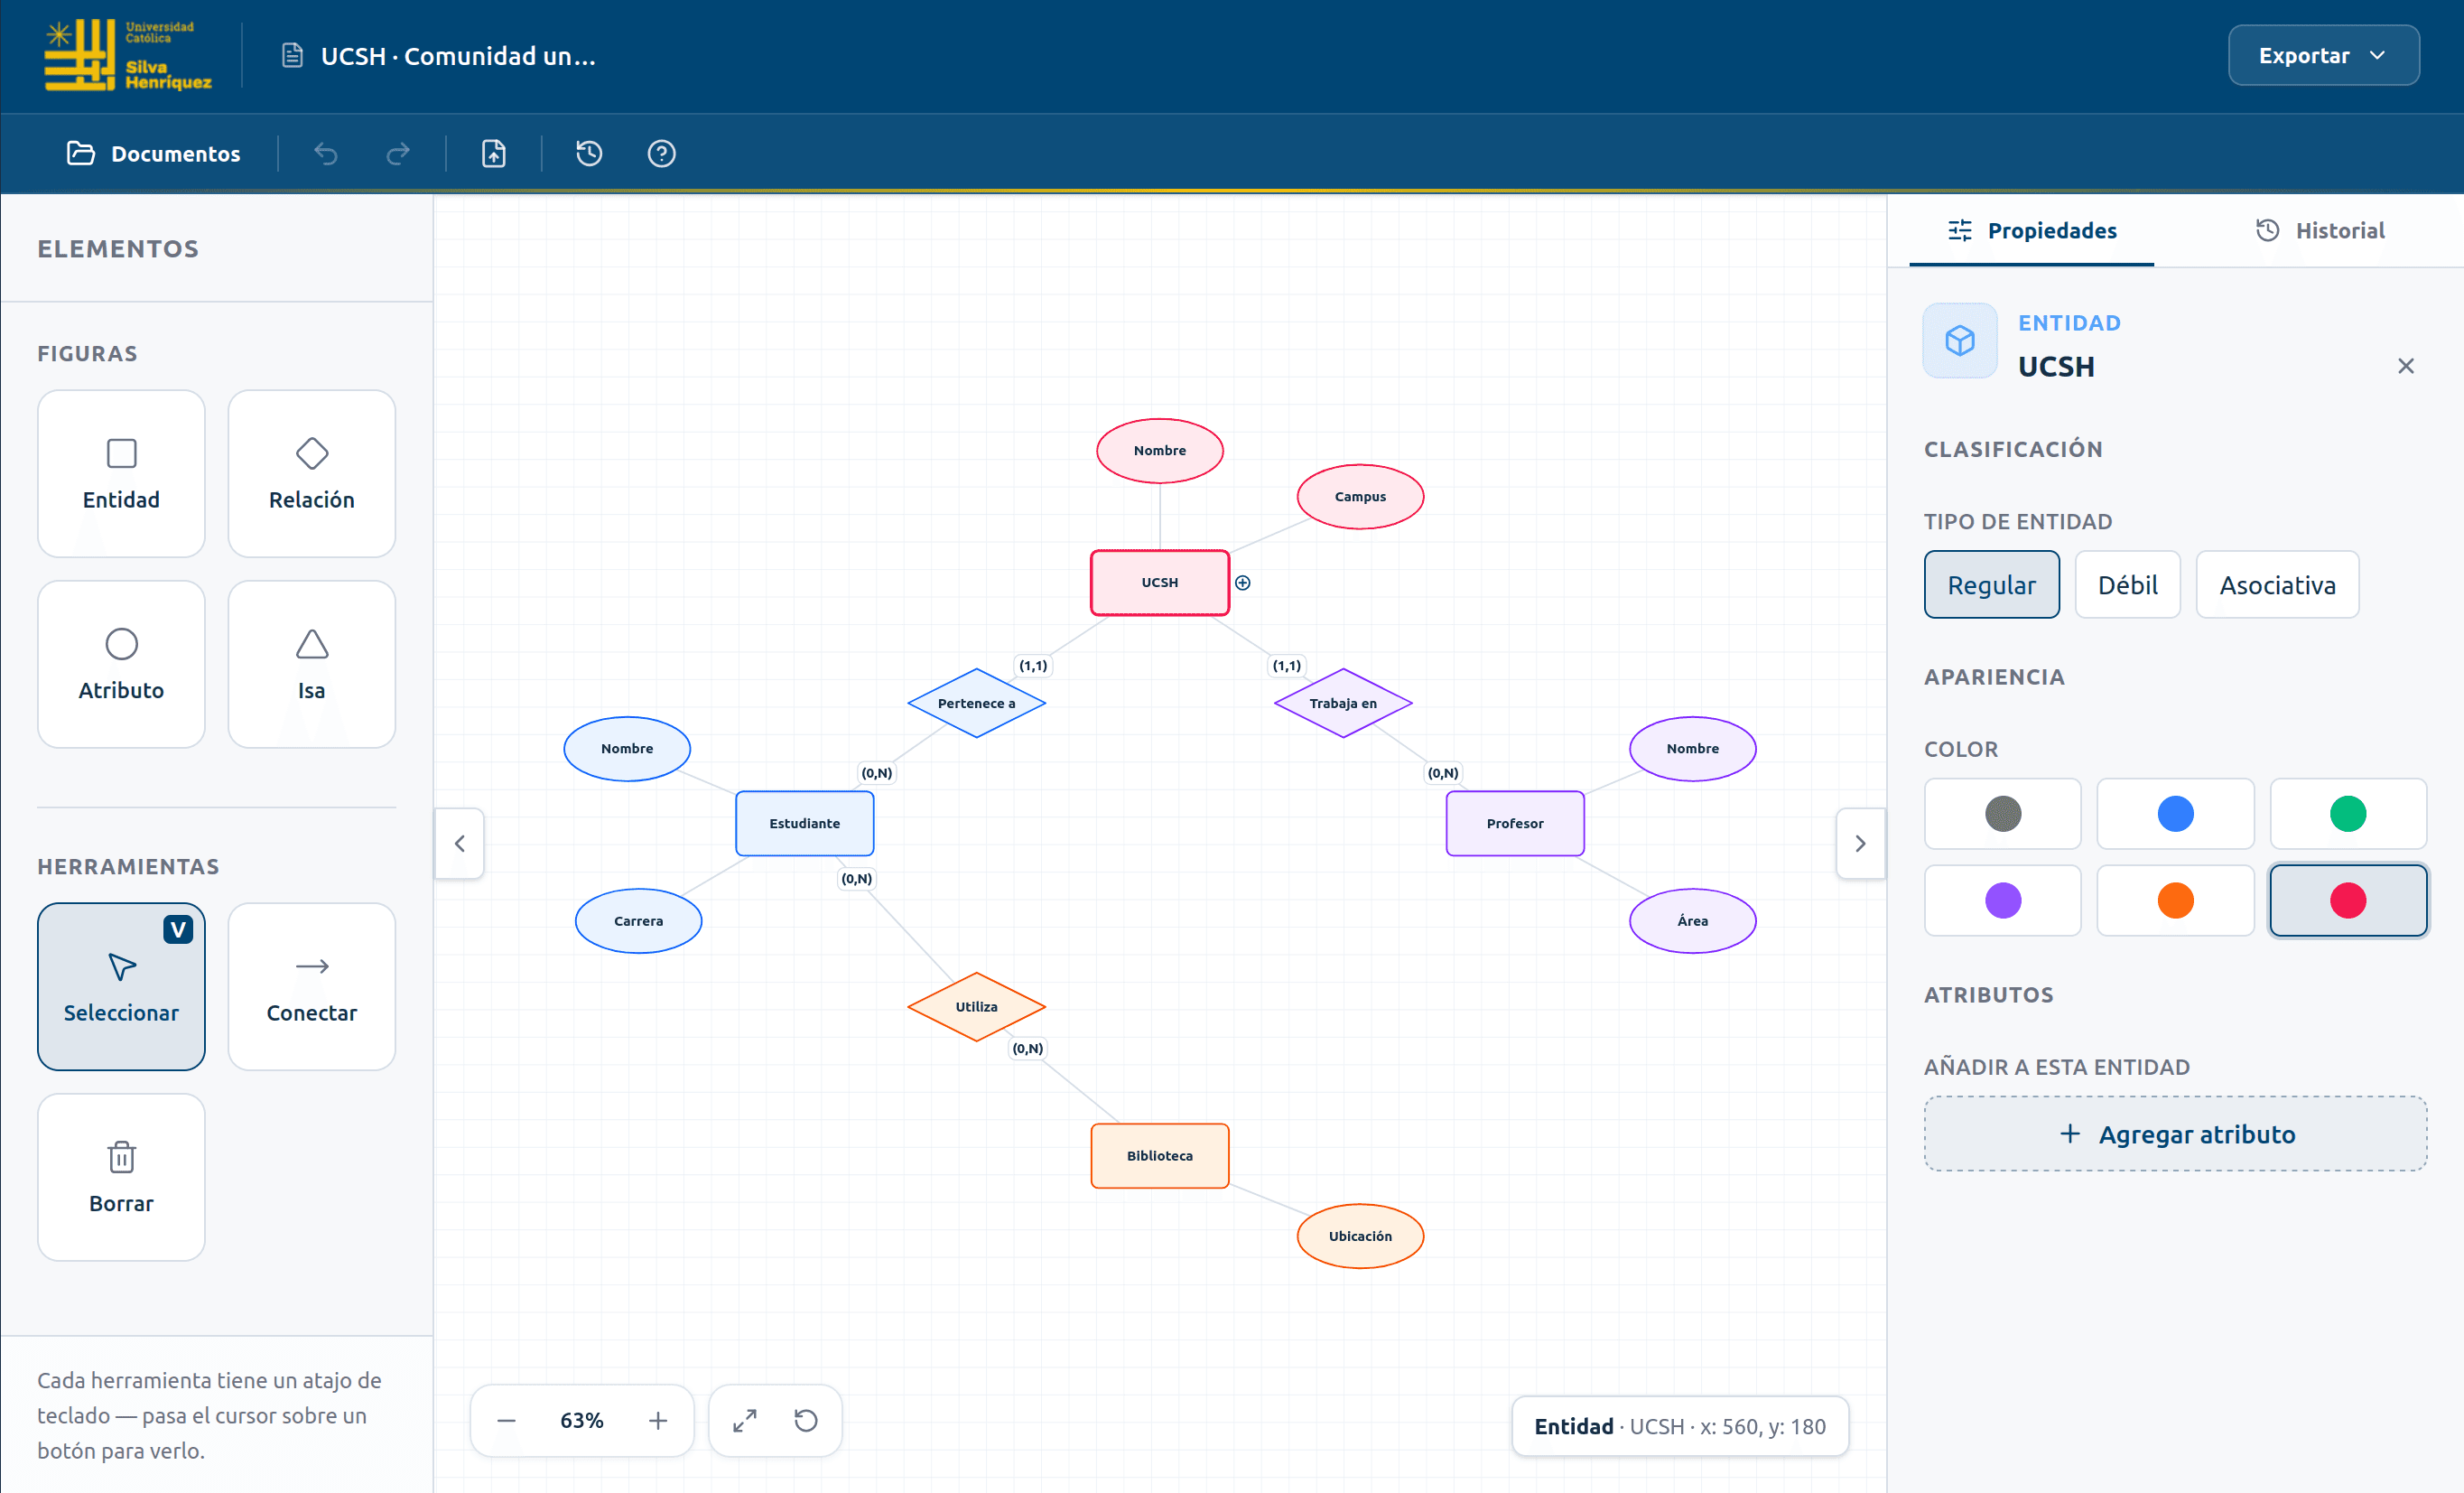Zoom in with the plus button
Viewport: 2464px width, 1493px height.
click(x=658, y=1421)
